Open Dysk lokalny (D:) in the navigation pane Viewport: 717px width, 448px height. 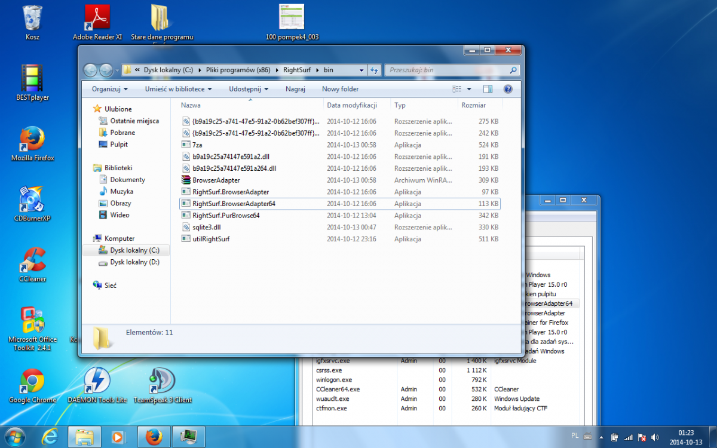pos(128,262)
